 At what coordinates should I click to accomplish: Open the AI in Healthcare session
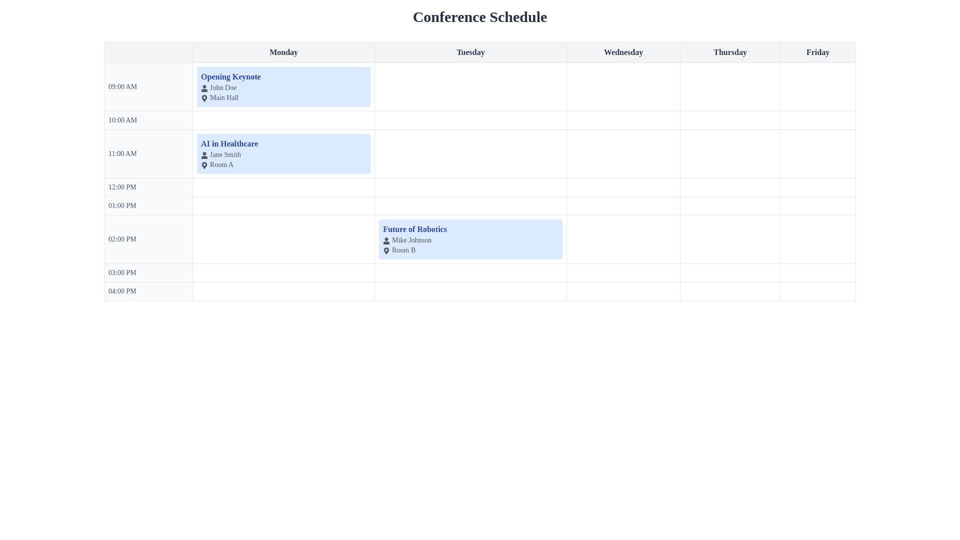click(229, 144)
